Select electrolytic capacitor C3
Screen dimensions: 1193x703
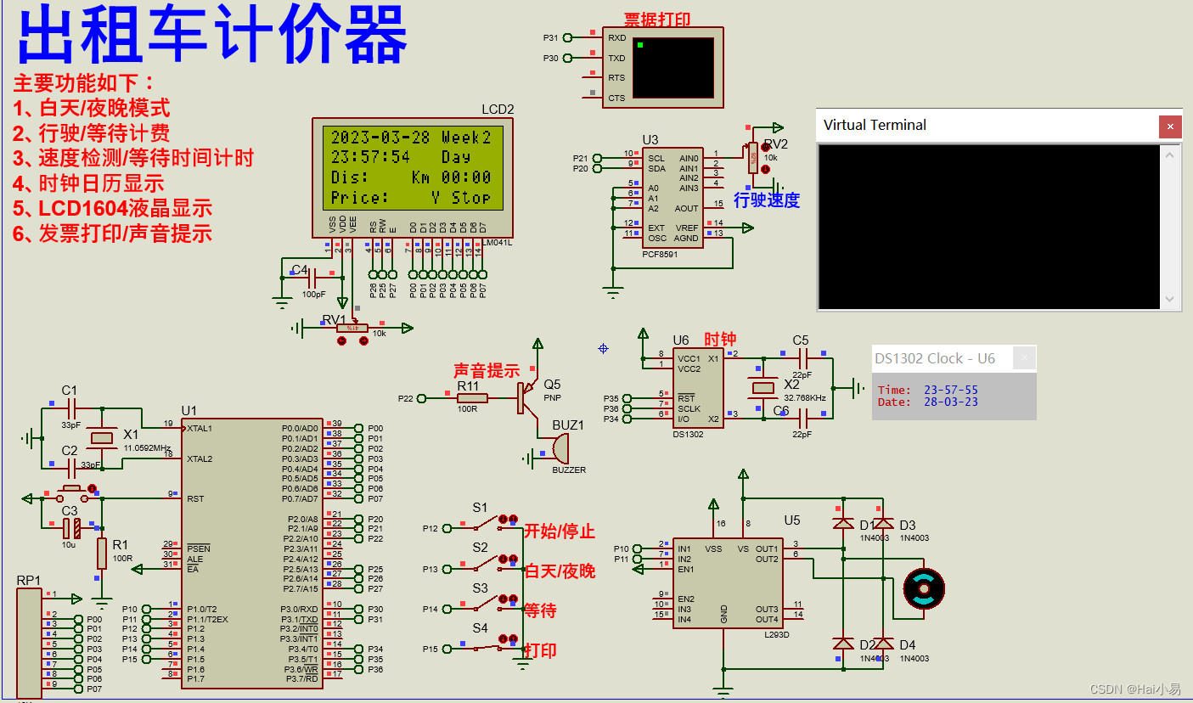[74, 528]
